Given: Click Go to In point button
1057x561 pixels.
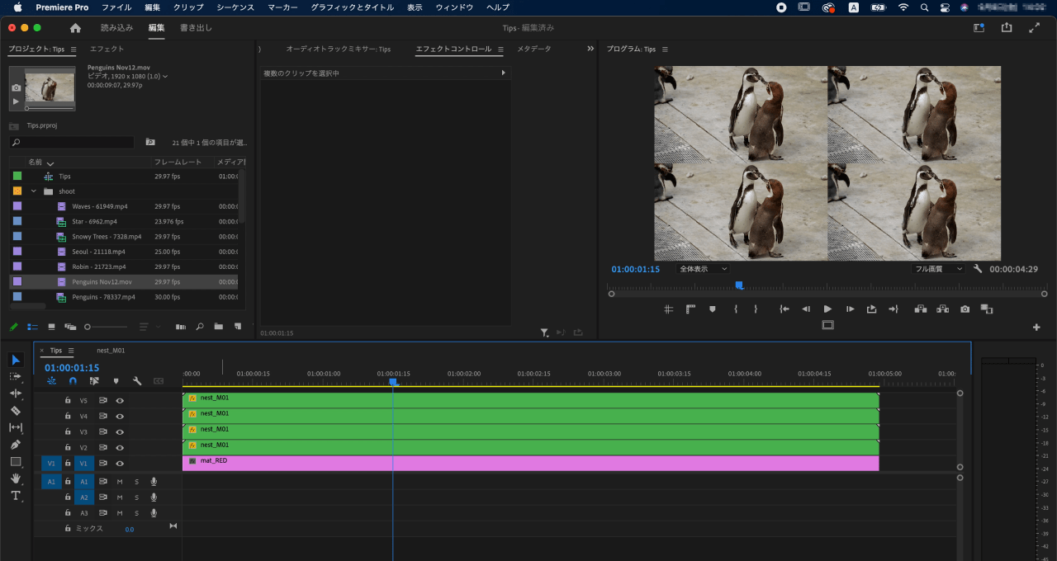Looking at the screenshot, I should 784,309.
